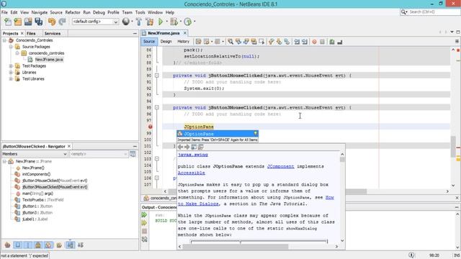Open the Tools menu
Screen dimensions: 461x259
tap(140, 12)
